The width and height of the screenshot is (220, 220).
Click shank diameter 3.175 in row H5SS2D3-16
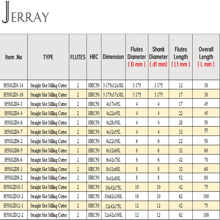pyautogui.click(x=158, y=95)
